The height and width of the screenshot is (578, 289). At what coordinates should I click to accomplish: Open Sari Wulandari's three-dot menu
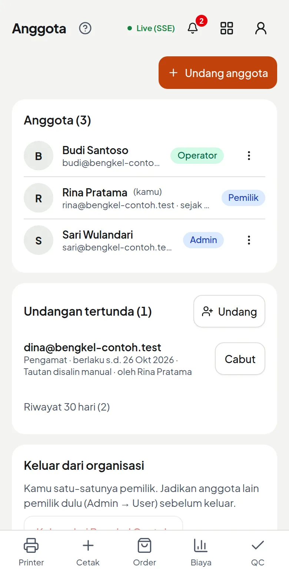click(x=249, y=240)
